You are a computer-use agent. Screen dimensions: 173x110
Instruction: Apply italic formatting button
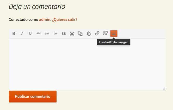(x=22, y=33)
